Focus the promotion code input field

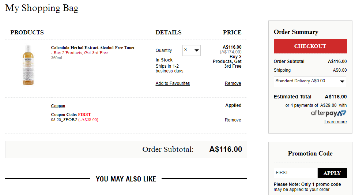[296, 173]
